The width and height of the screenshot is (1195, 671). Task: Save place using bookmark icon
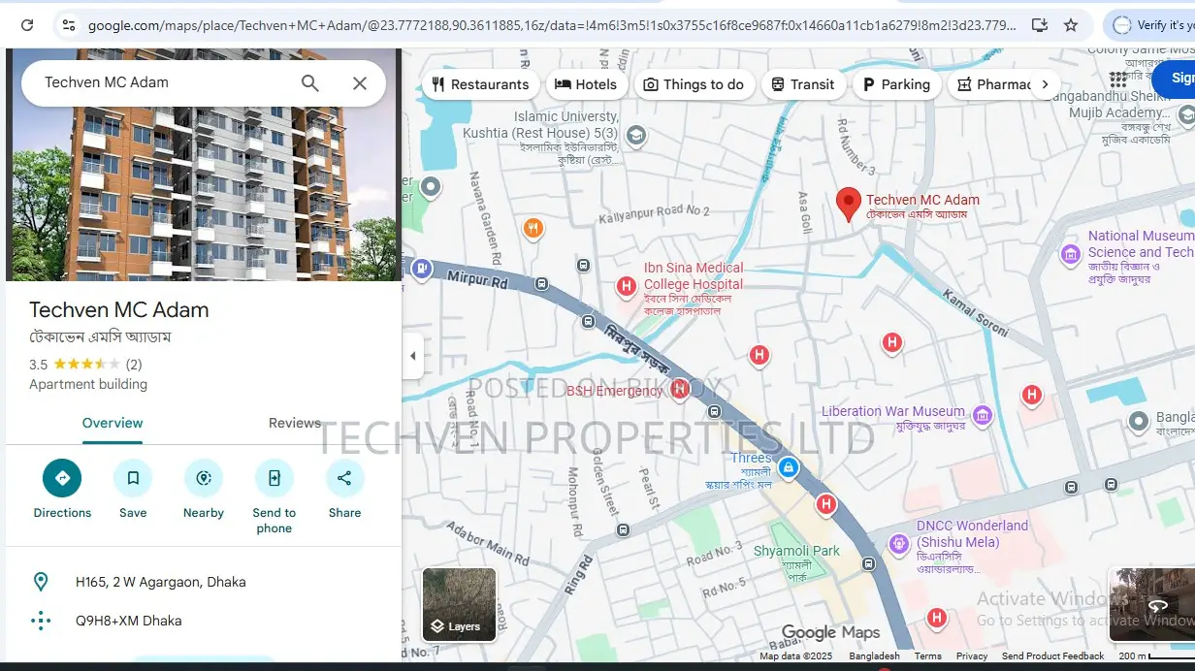[133, 478]
